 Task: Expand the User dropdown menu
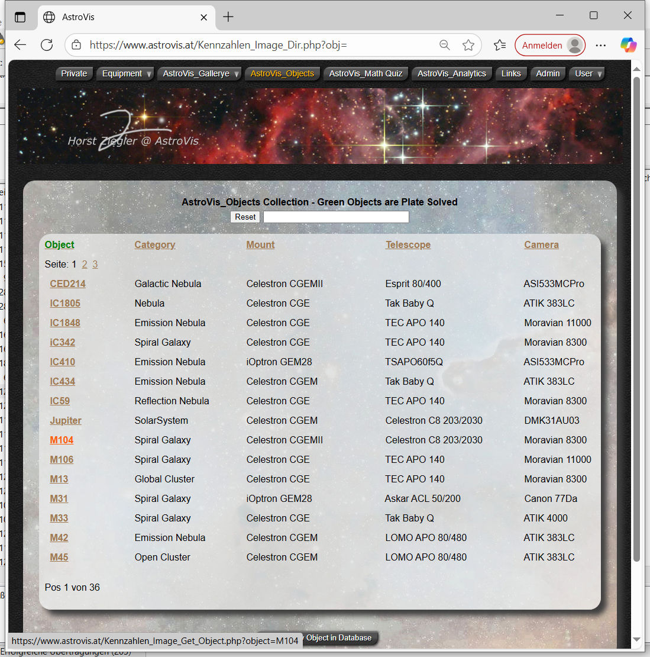coord(588,73)
